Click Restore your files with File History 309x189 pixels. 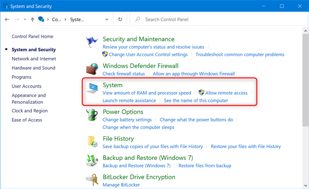click(246, 147)
